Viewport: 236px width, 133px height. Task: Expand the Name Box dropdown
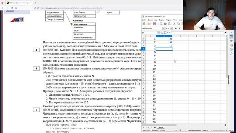click(x=158, y=33)
